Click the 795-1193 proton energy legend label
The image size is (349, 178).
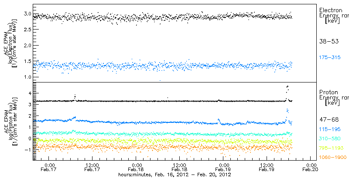pos(331,148)
